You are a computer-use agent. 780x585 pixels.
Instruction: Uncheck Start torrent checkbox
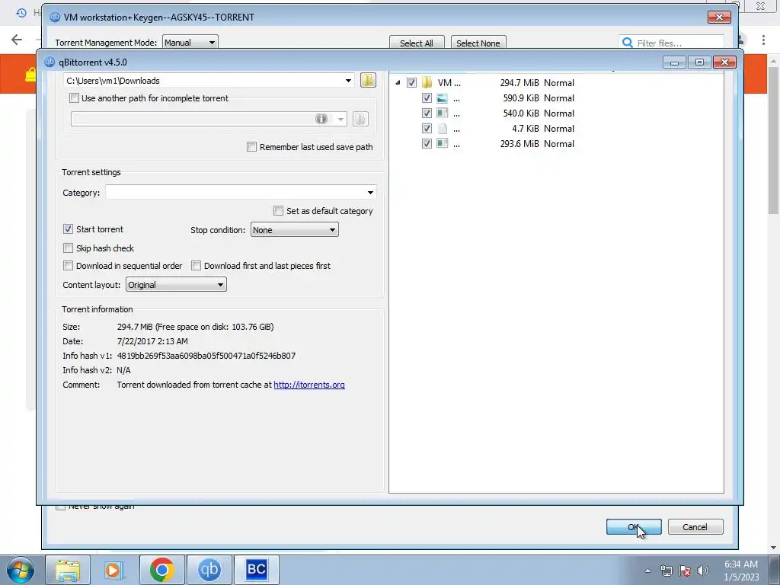68,229
